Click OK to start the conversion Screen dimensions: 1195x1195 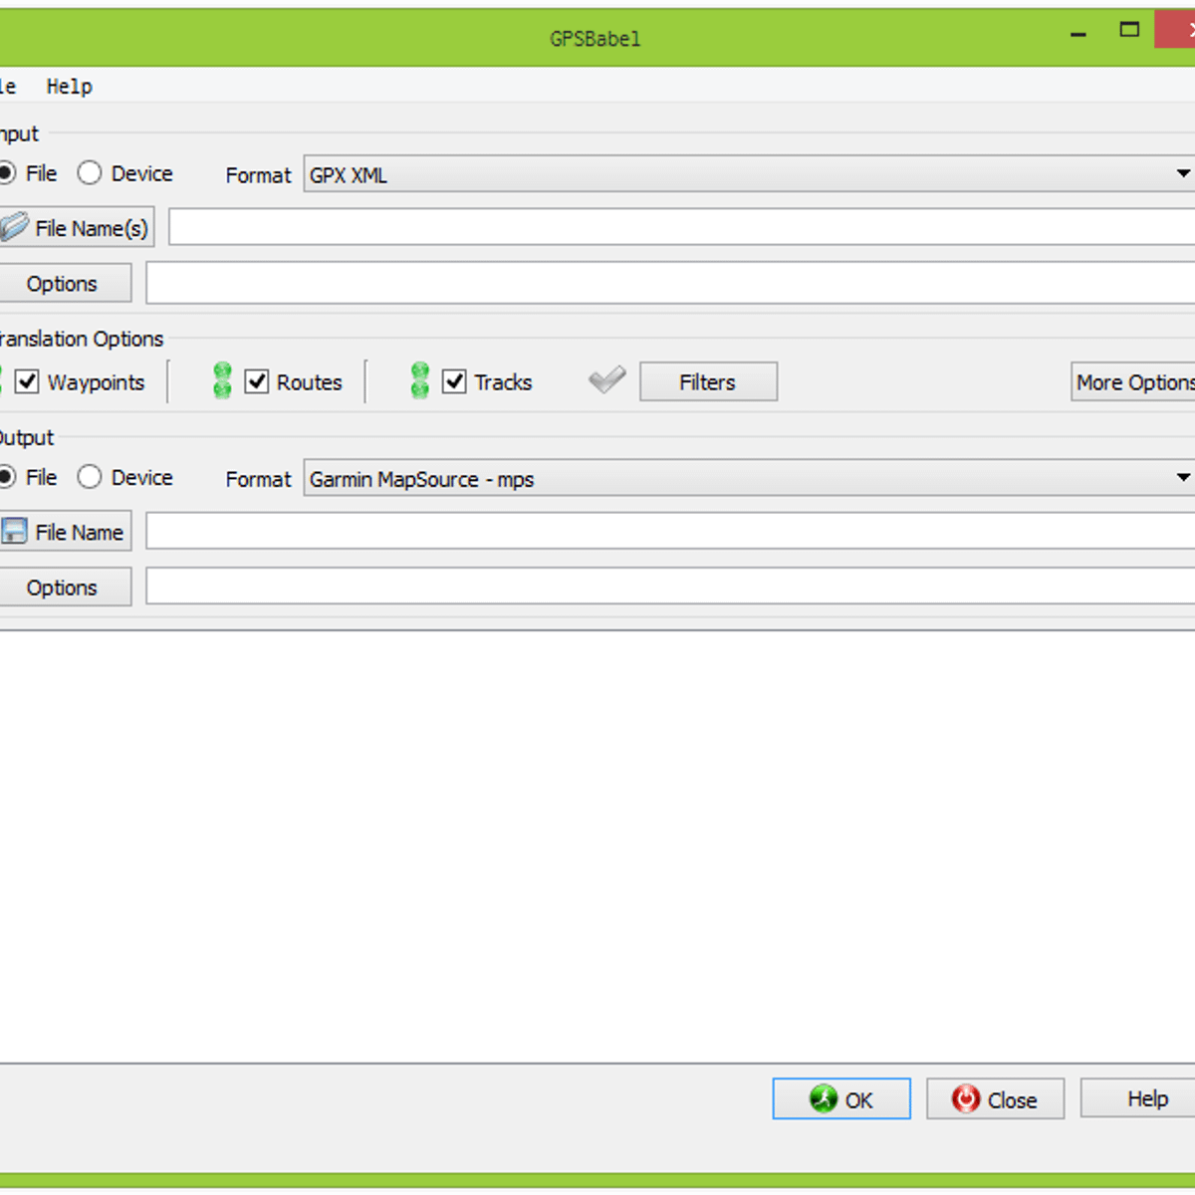[841, 1098]
